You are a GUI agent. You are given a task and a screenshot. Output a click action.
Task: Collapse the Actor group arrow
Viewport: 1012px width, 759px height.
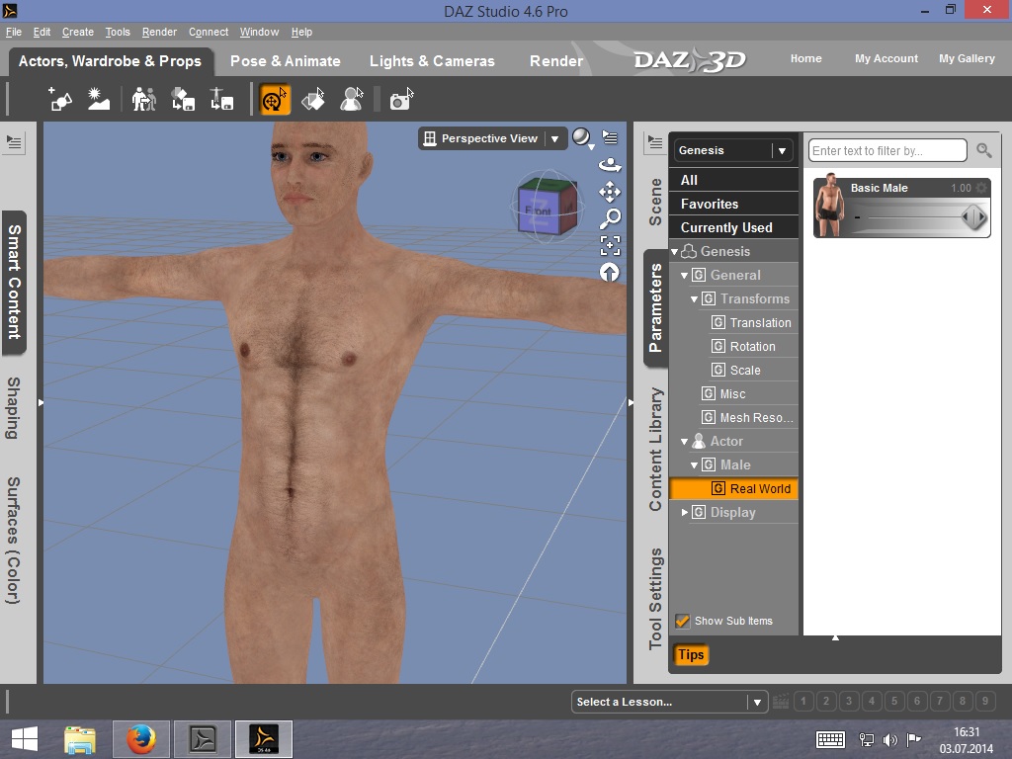click(x=684, y=442)
